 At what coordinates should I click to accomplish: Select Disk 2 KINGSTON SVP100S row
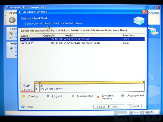tap(82, 43)
